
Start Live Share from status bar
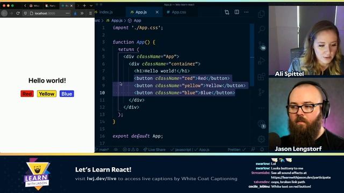click(154, 150)
